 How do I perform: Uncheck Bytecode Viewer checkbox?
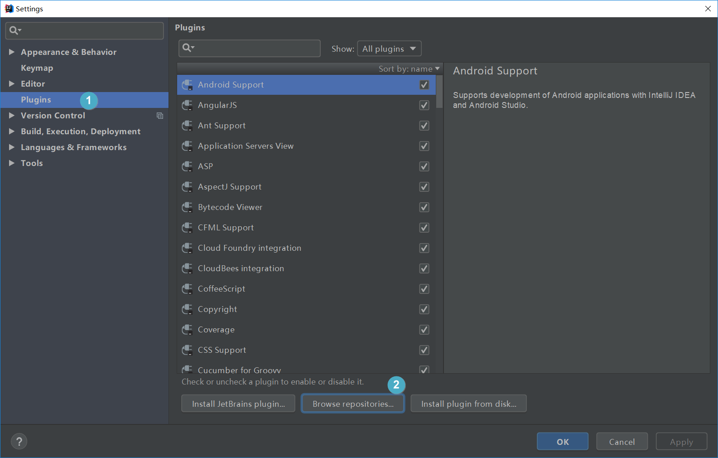(x=424, y=207)
